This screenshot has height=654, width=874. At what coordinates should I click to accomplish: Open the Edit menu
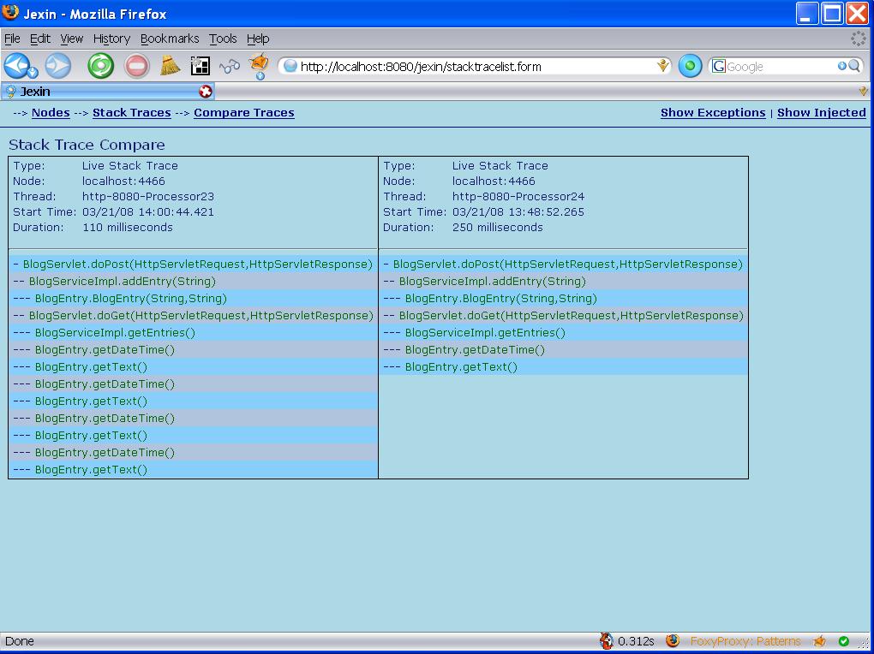[40, 39]
